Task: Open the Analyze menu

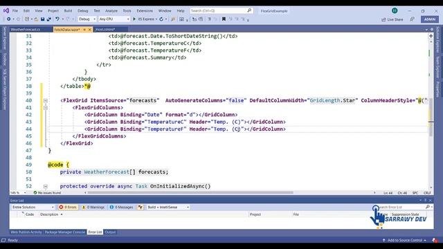Action: tap(111, 11)
